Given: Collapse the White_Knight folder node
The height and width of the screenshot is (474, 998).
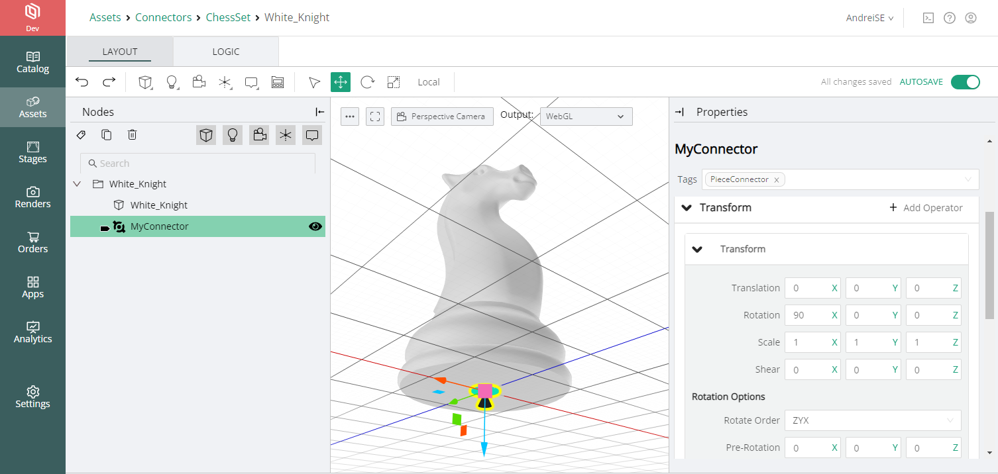Looking at the screenshot, I should coord(77,184).
